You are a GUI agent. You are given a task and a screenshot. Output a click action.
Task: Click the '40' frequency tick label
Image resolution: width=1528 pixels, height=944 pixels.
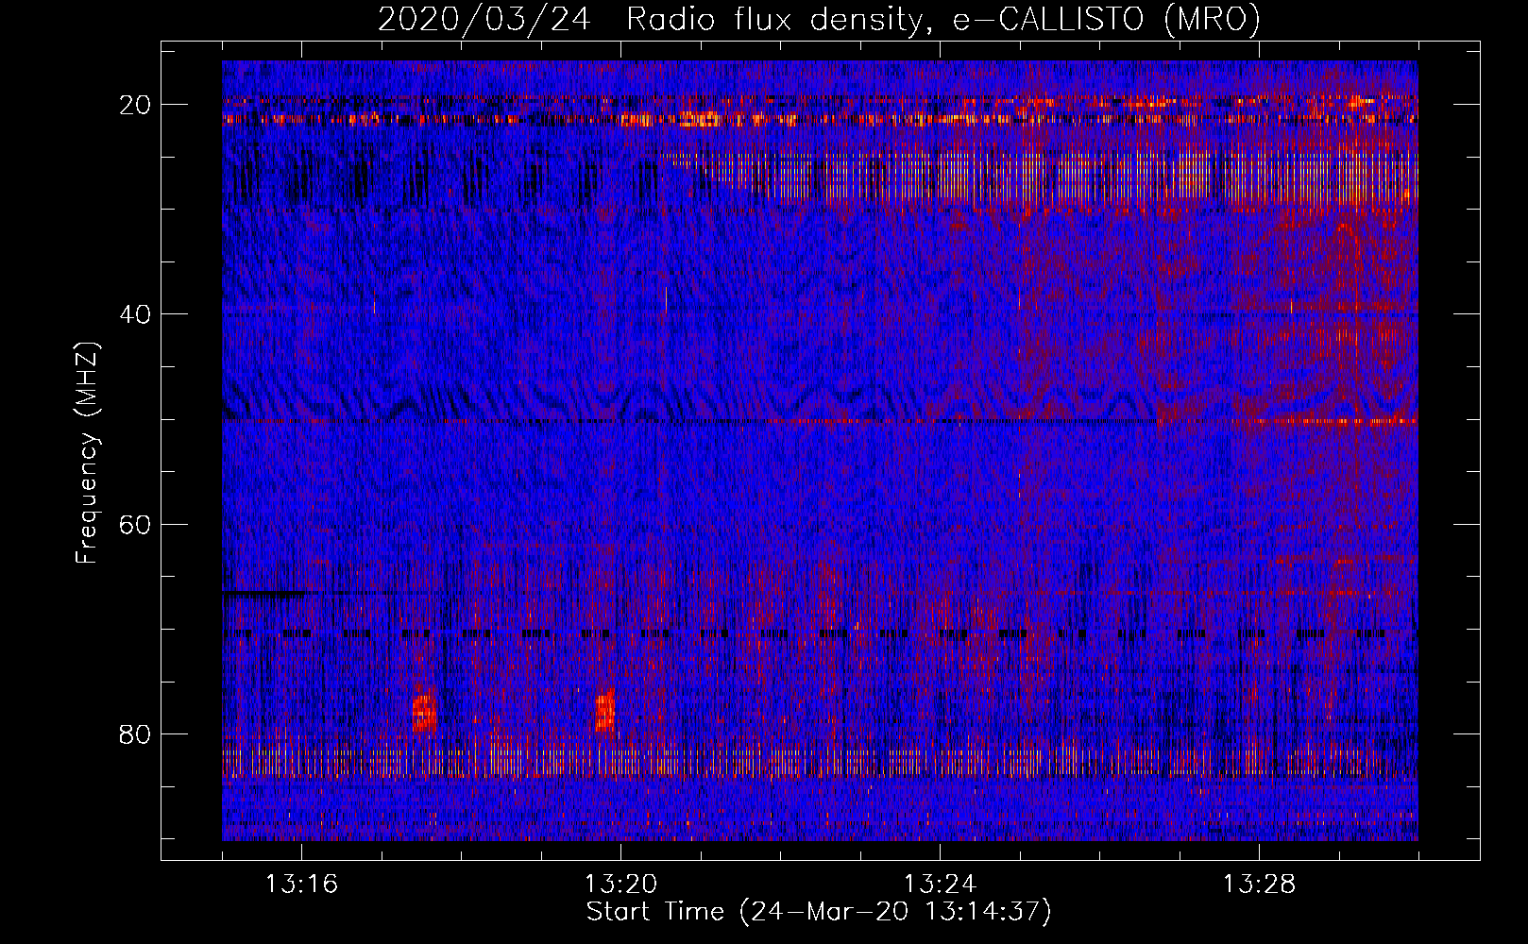tap(136, 314)
